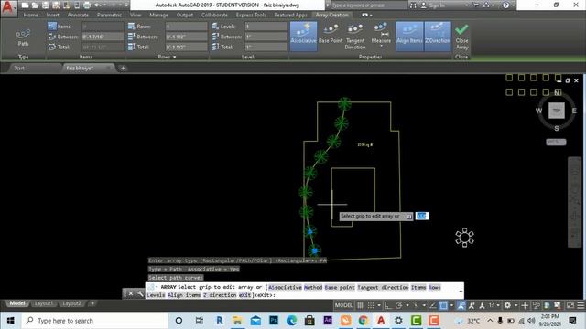Edit the Rows count field
The image size is (586, 329).
click(186, 27)
